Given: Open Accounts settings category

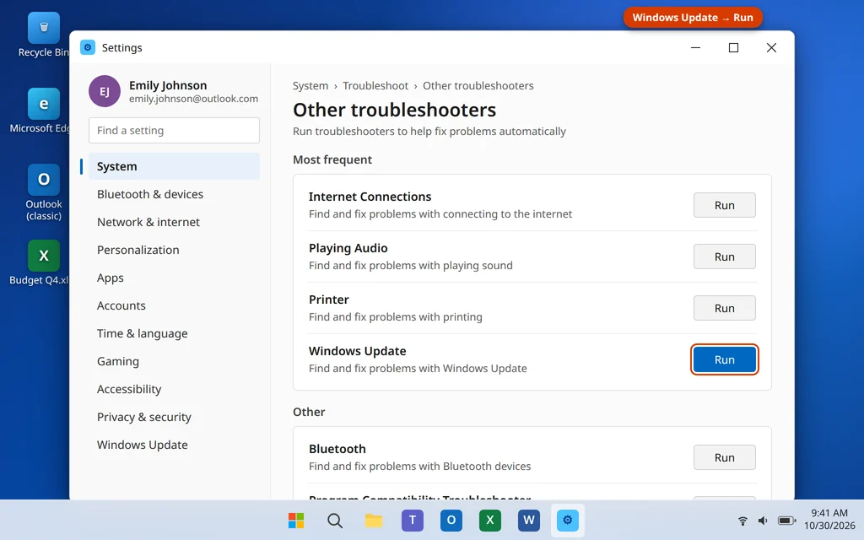Looking at the screenshot, I should 174,305.
